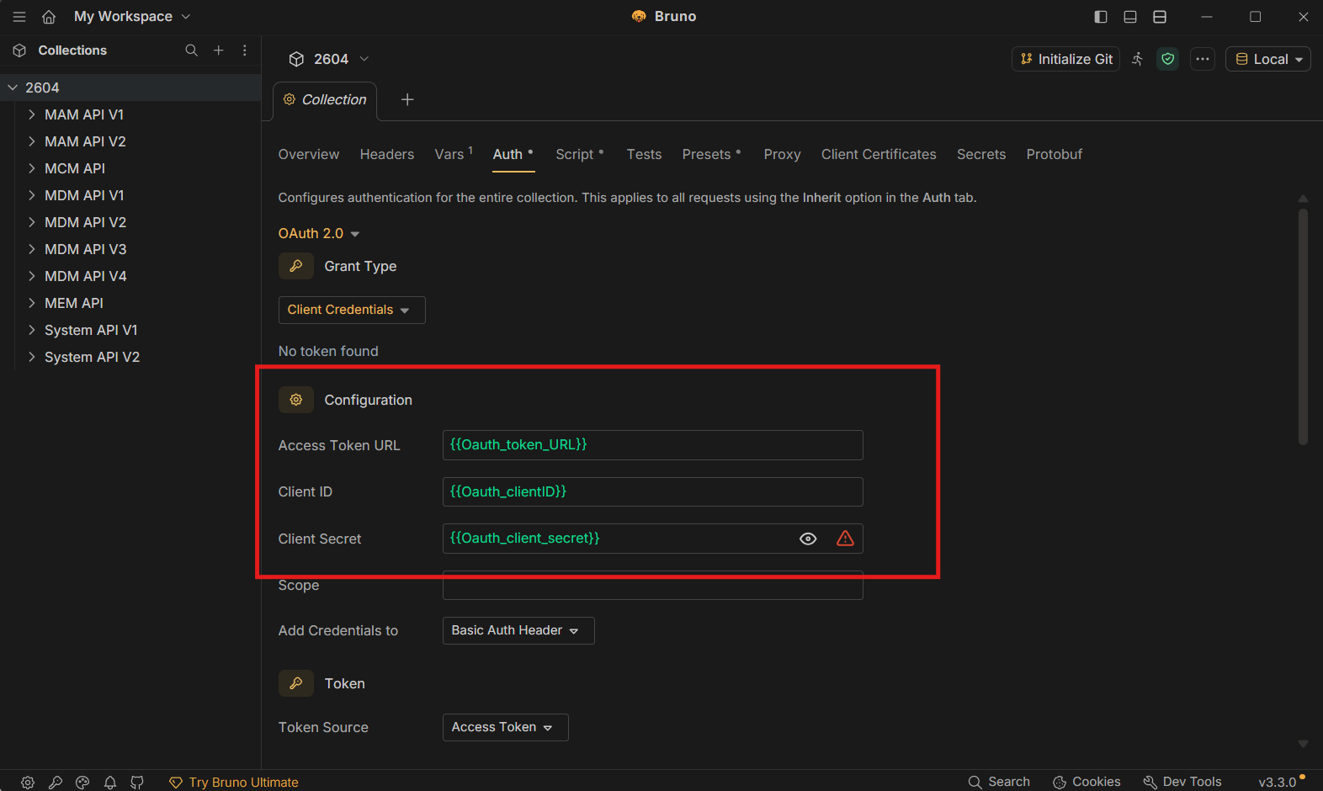Expand the MAM API V1 folder
Screen dimensions: 1323x791
coord(32,114)
